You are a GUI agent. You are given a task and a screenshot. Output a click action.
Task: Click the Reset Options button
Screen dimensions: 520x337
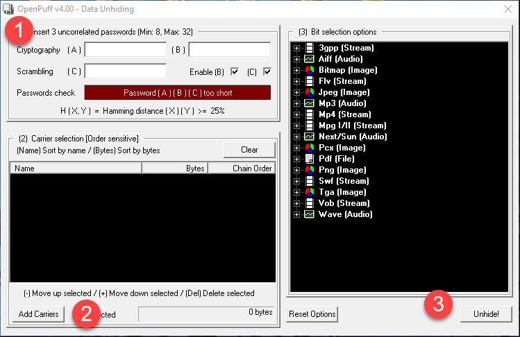click(x=312, y=314)
